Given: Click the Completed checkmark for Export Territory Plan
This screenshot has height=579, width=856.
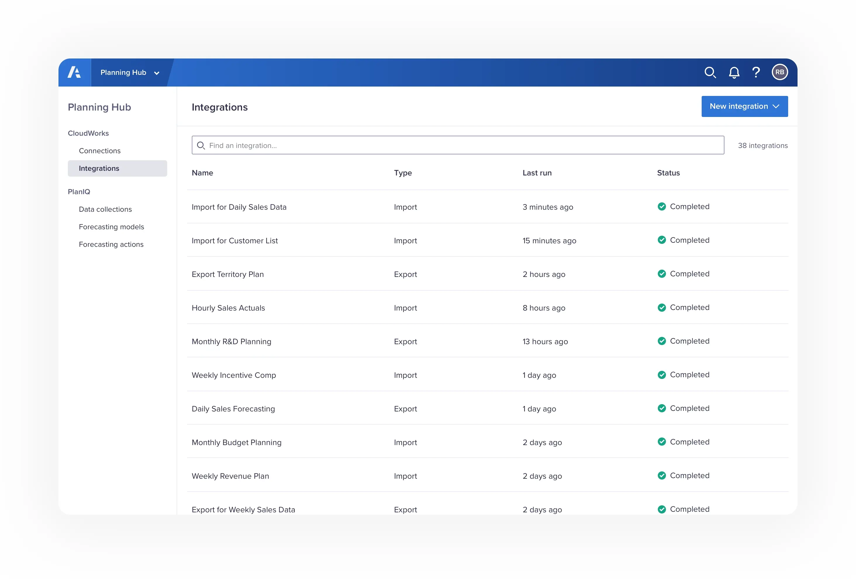Looking at the screenshot, I should click(x=662, y=274).
